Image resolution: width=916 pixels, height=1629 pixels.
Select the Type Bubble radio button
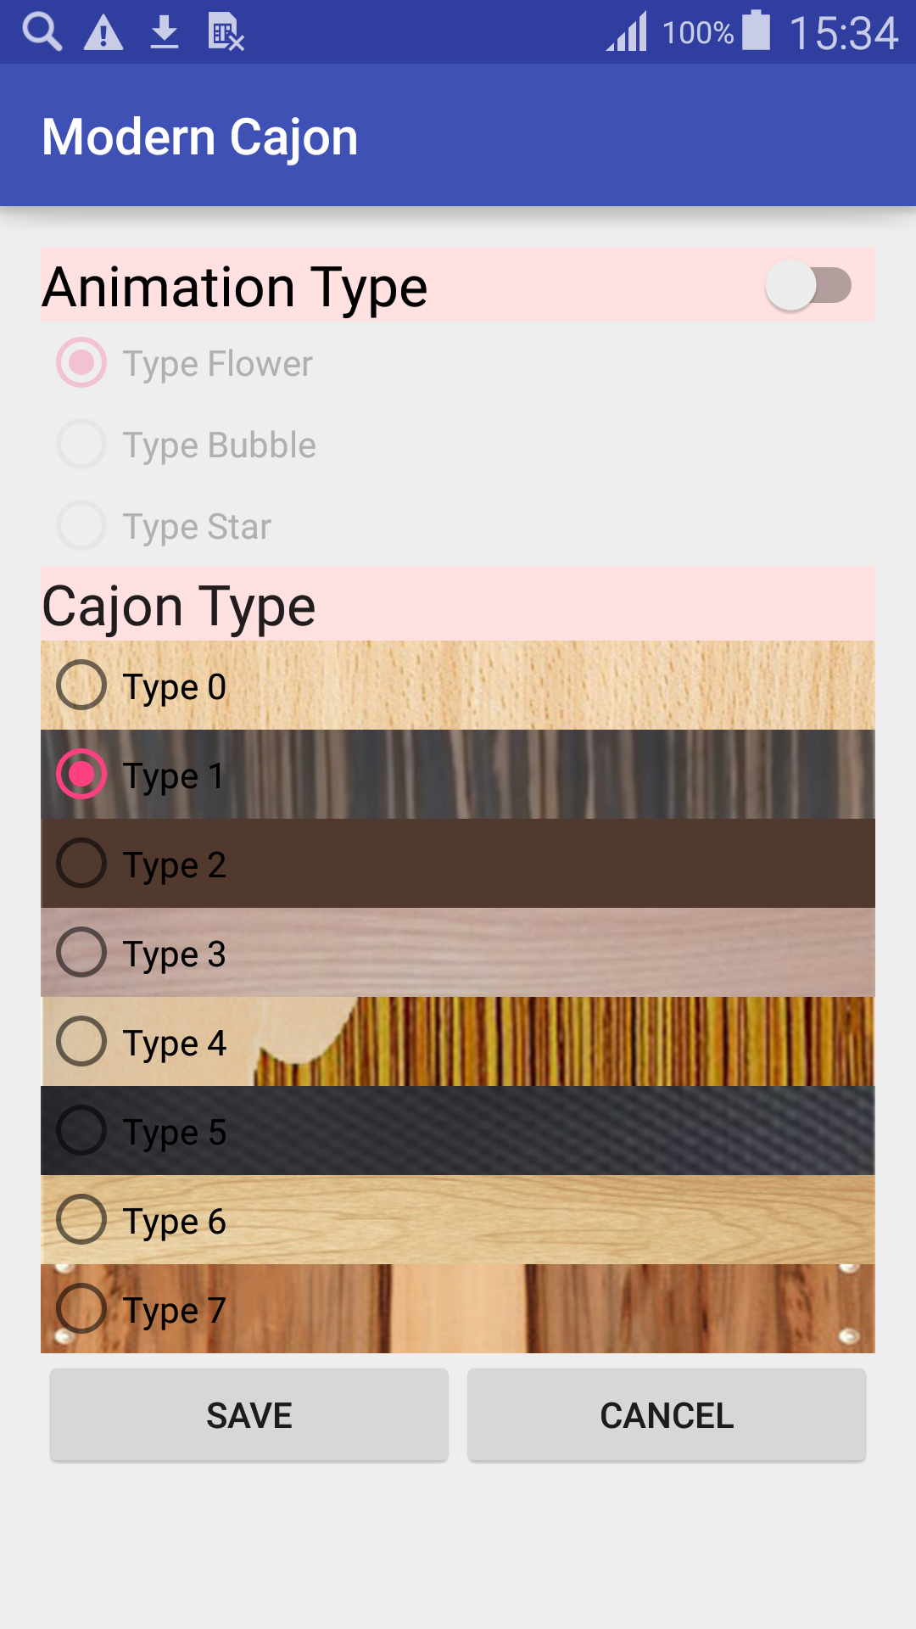[81, 445]
